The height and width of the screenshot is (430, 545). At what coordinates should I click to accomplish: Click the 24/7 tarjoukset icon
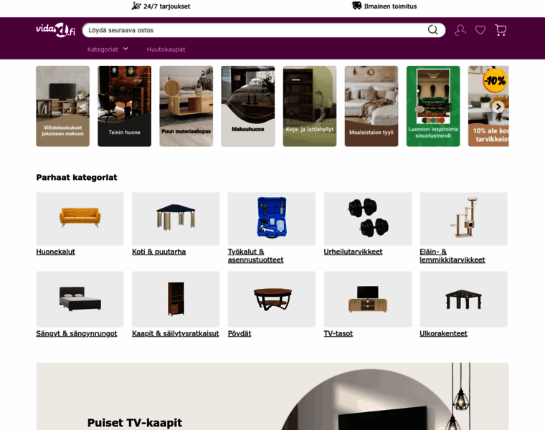[136, 6]
